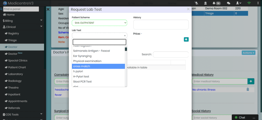Select Physical examination from the list

tap(99, 61)
